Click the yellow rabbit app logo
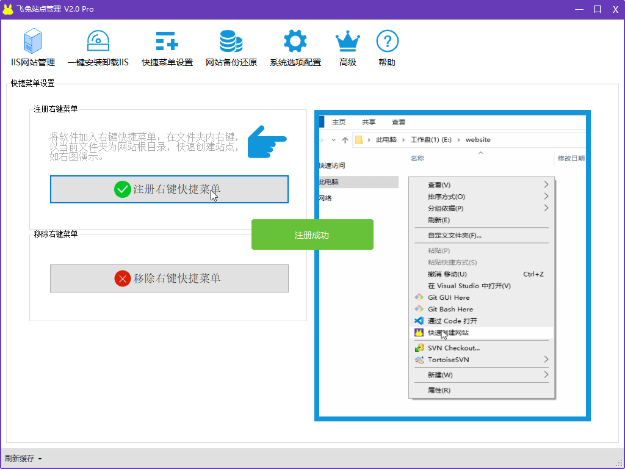 tap(8, 9)
